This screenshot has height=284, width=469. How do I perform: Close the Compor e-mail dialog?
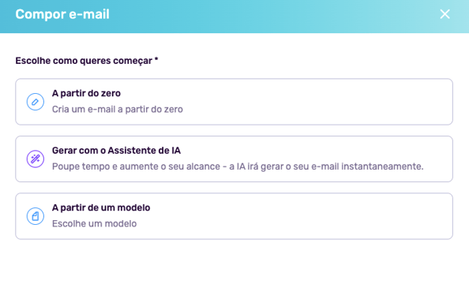445,14
